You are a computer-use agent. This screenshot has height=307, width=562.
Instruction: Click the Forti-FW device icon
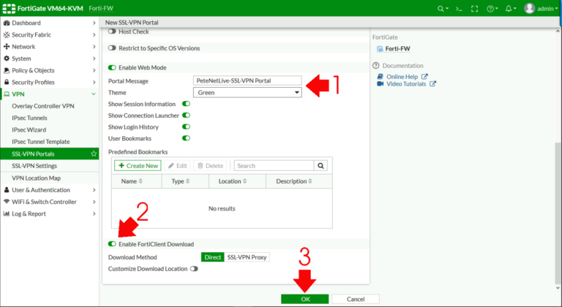click(380, 49)
